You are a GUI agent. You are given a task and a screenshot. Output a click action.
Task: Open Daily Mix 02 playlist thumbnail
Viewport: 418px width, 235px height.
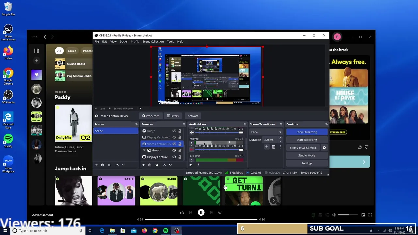pos(73,123)
